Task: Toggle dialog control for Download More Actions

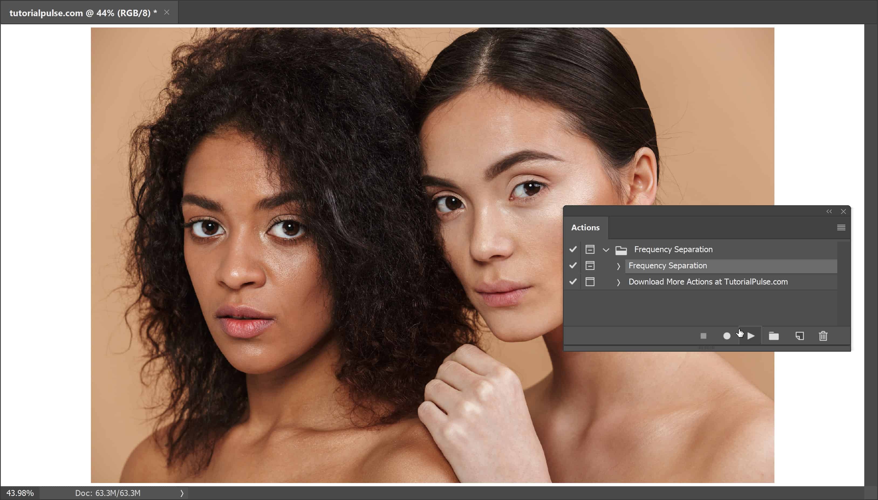Action: pos(590,282)
